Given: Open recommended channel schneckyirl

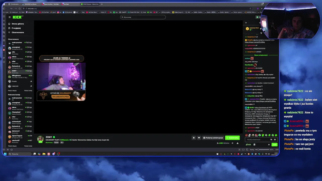Looking at the screenshot, I should (20, 122).
